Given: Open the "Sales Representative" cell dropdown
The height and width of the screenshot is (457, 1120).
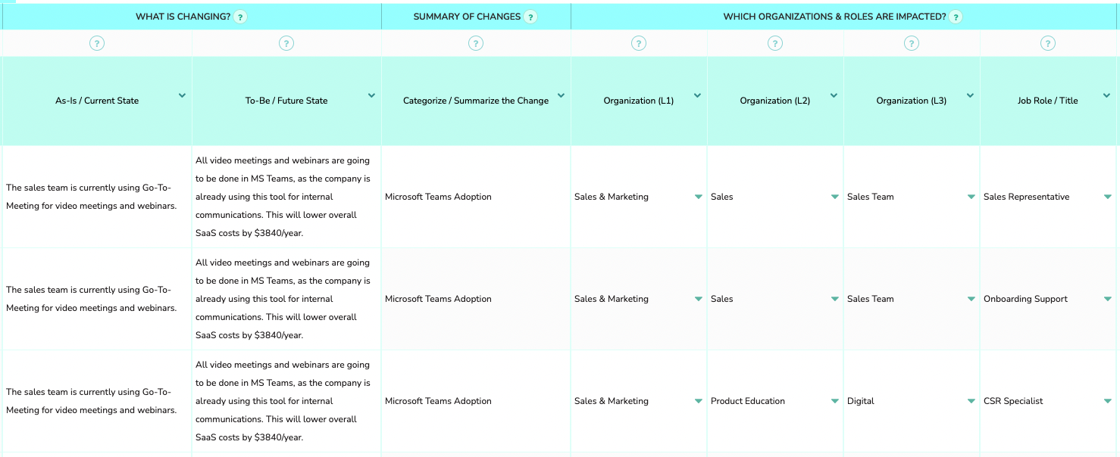Looking at the screenshot, I should tap(1107, 196).
